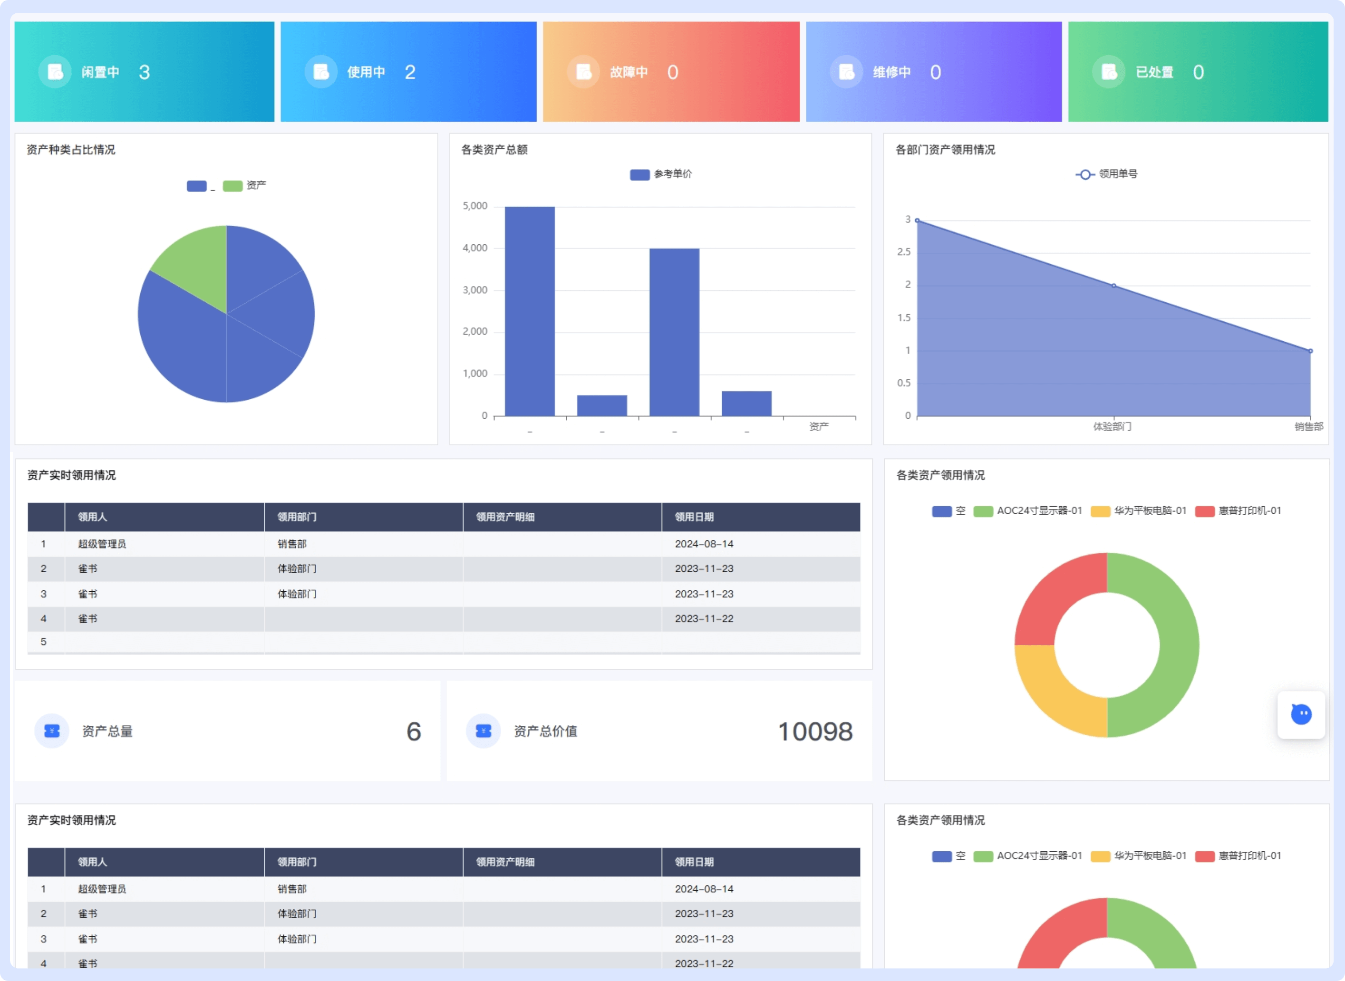The width and height of the screenshot is (1345, 981).
Task: Select the 使用中 label text
Action: point(367,72)
